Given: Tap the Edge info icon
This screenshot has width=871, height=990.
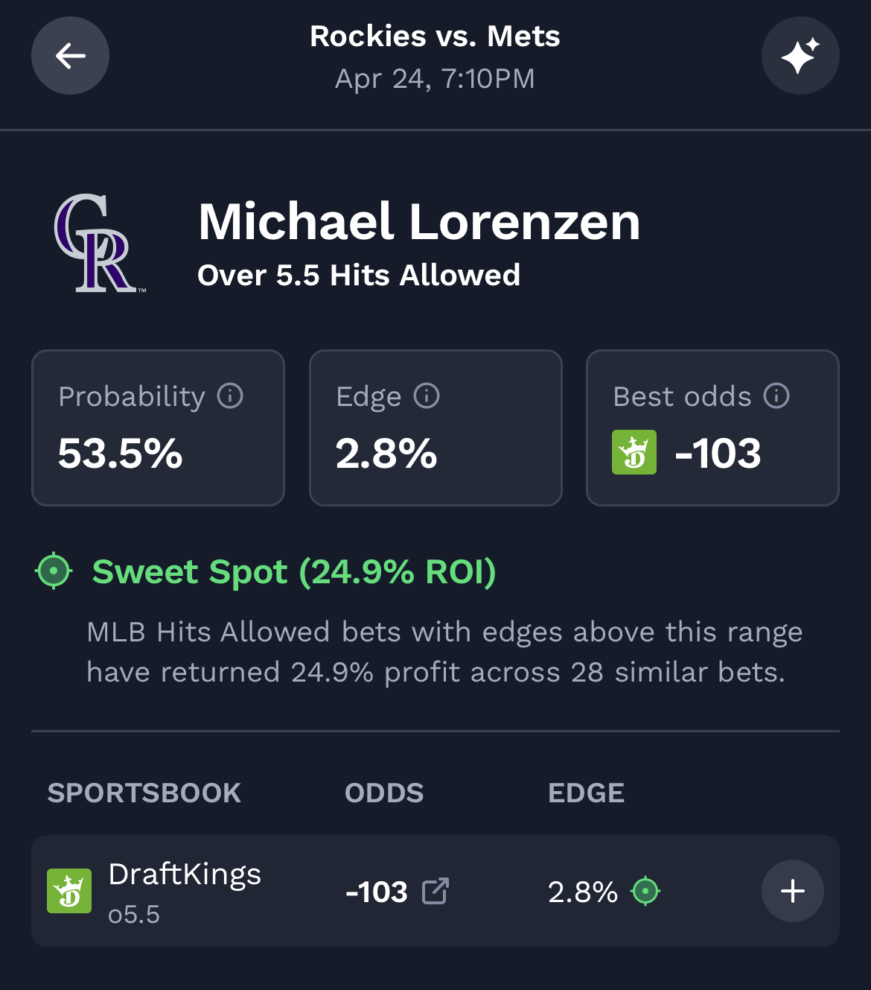Looking at the screenshot, I should 427,396.
